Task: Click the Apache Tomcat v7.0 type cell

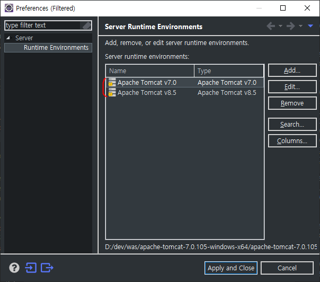Action: click(x=227, y=83)
